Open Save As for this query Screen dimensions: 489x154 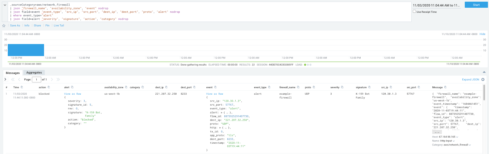pos(15,26)
